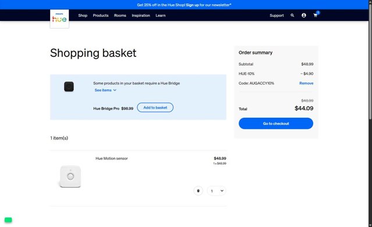372x227 pixels.
Task: Open the shopping cart icon in header
Action: coord(316,16)
